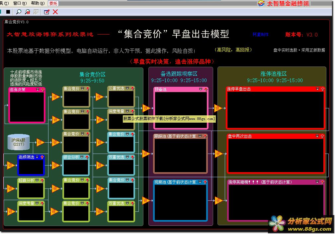Open dropdown arrow on 预备池 box

point(201,89)
